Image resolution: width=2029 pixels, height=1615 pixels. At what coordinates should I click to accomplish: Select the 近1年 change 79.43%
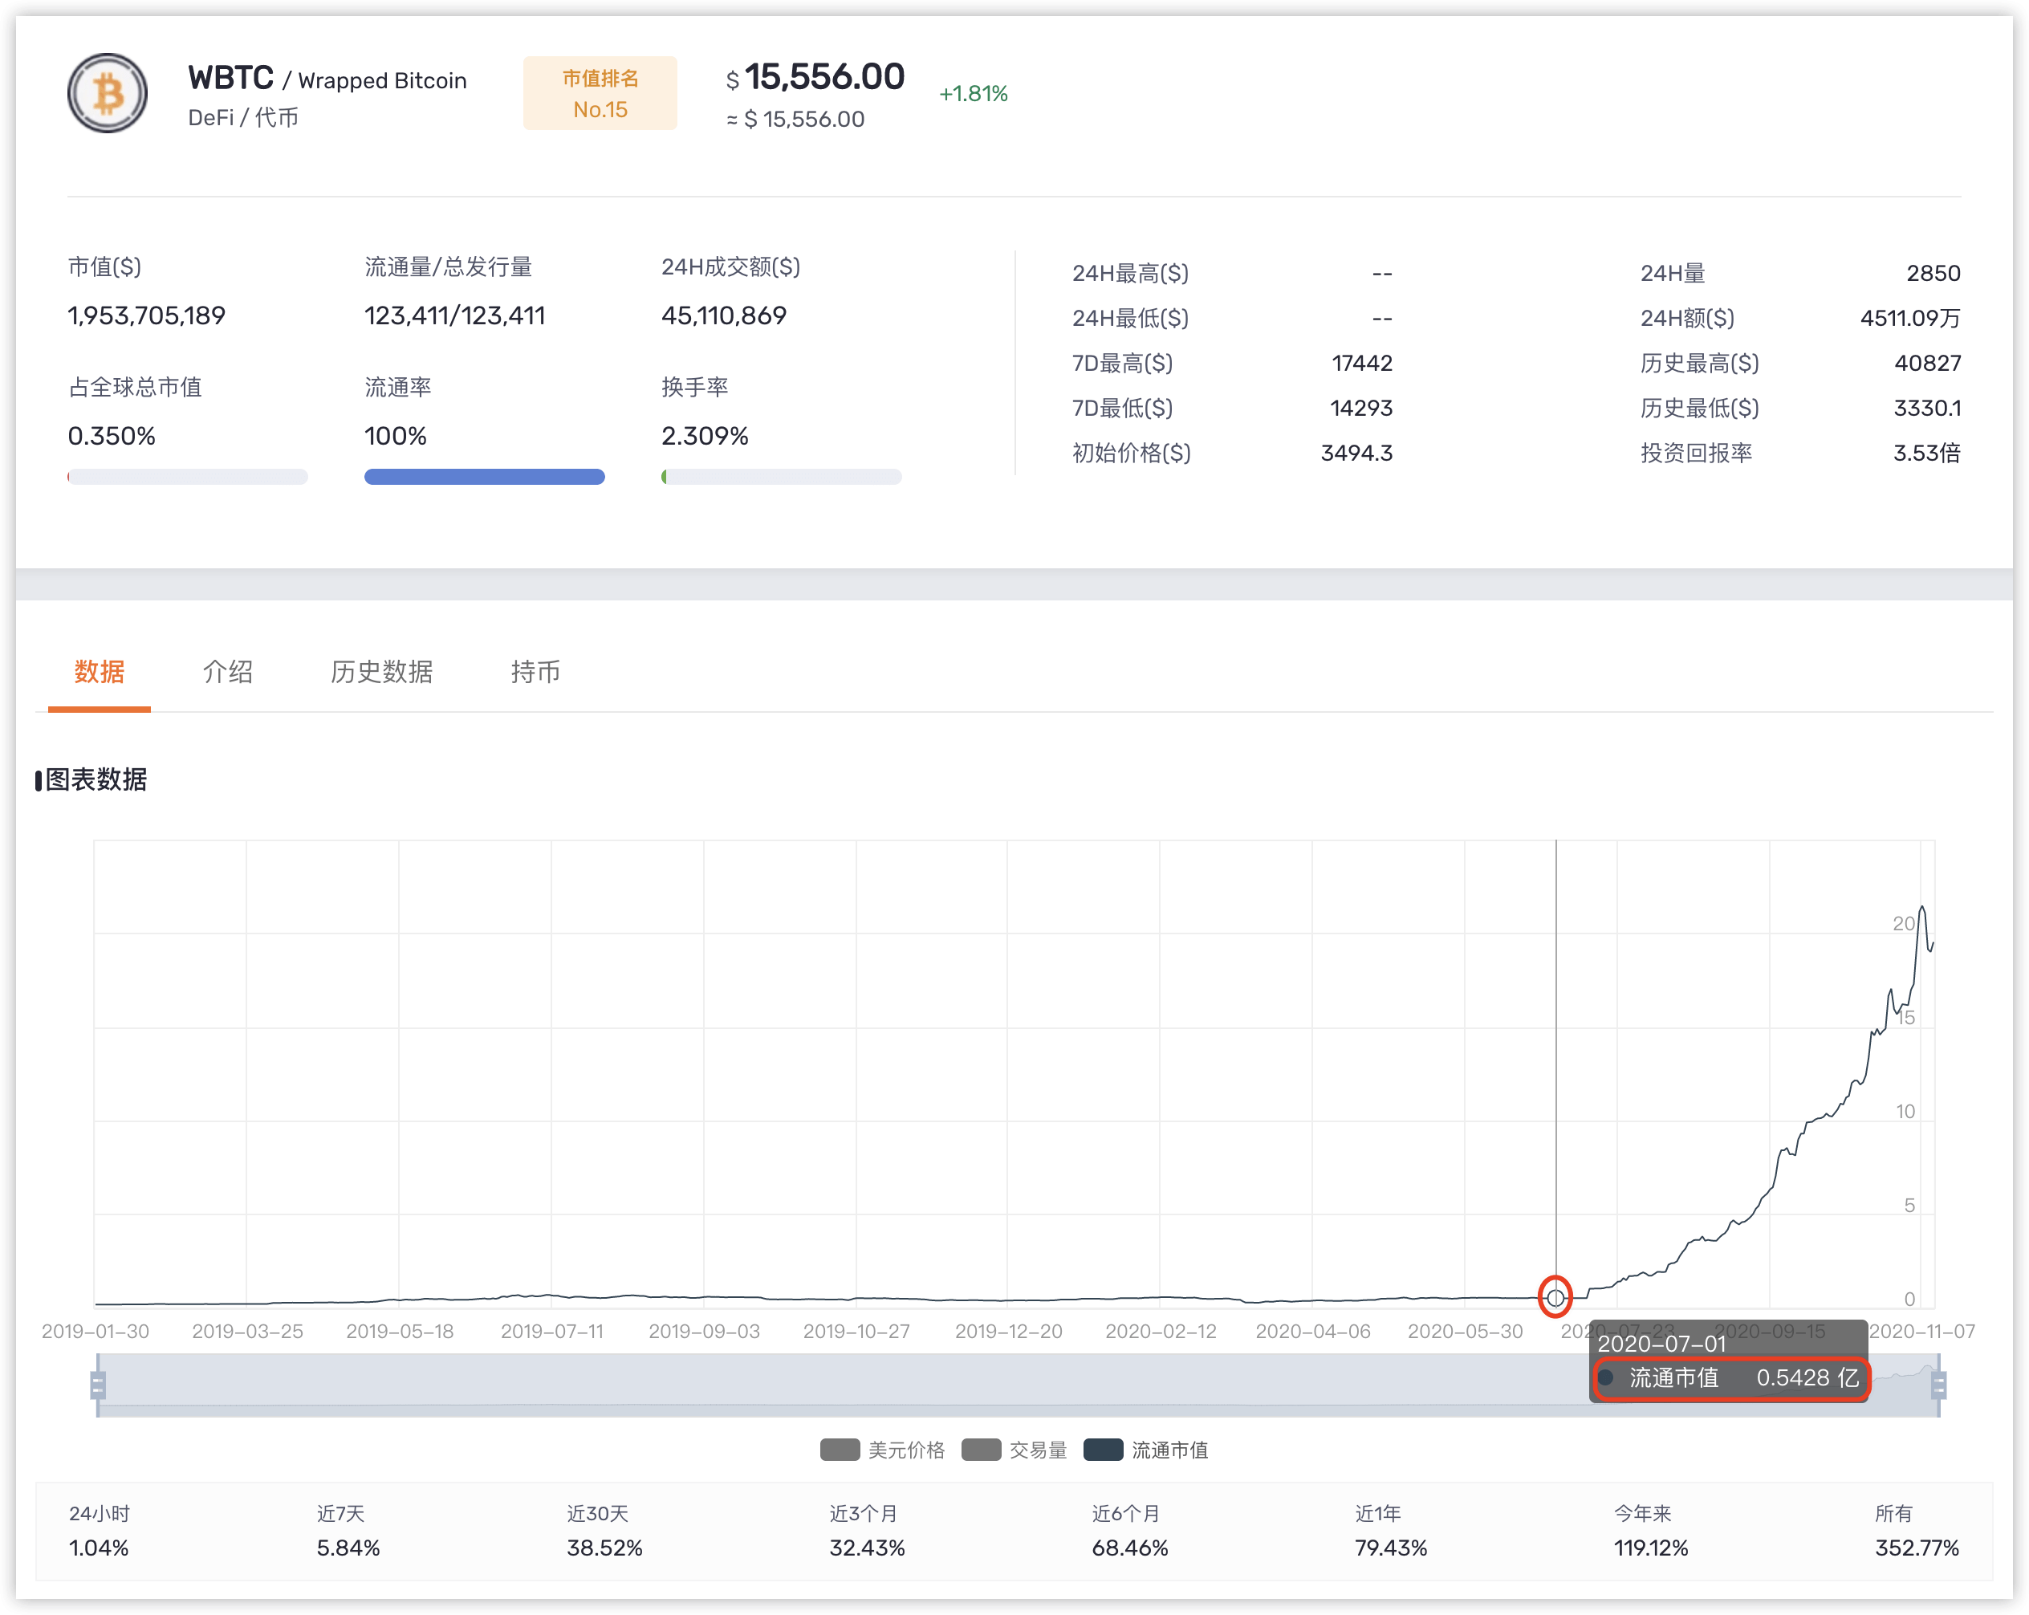coord(1391,1548)
